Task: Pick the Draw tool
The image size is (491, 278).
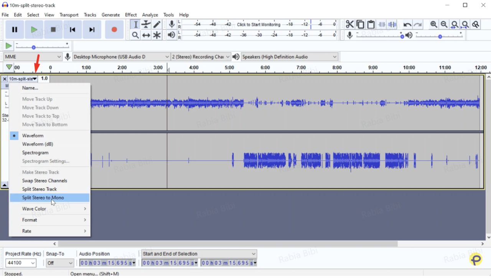Action: click(x=157, y=24)
